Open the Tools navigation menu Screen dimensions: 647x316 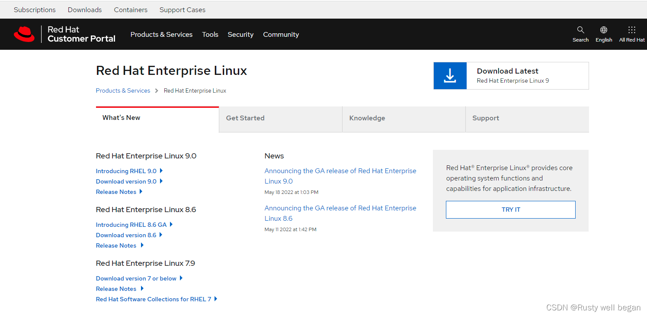pyautogui.click(x=210, y=34)
